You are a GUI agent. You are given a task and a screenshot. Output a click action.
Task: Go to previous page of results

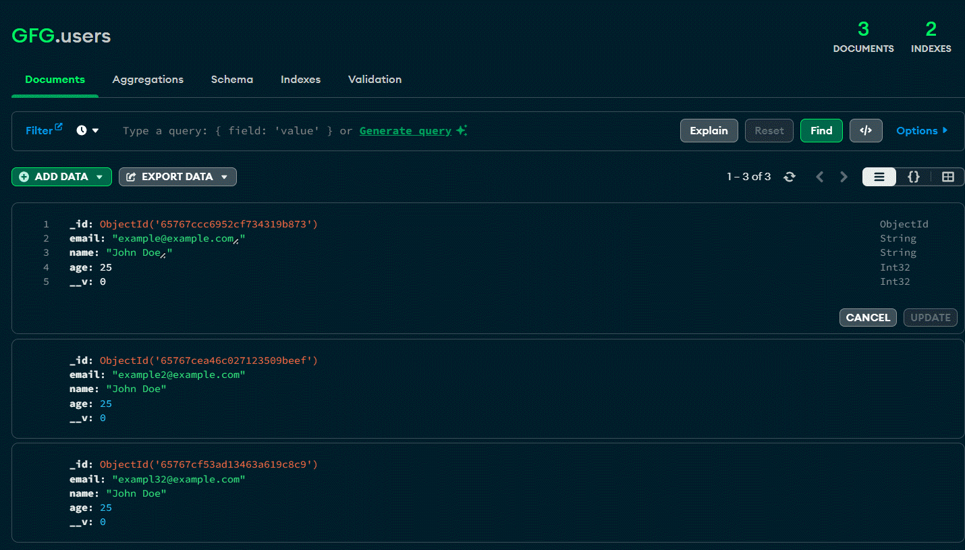point(820,177)
